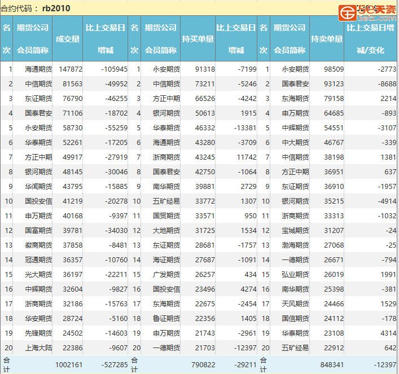
Task: Select 华闻期货 in the volume ranking
Action: (38, 187)
